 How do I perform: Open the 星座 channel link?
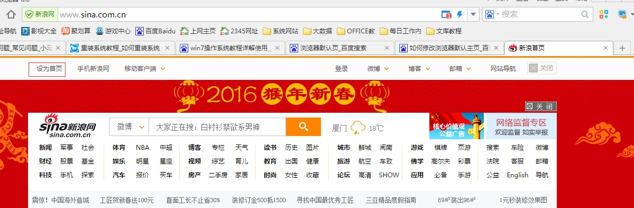tap(166, 161)
